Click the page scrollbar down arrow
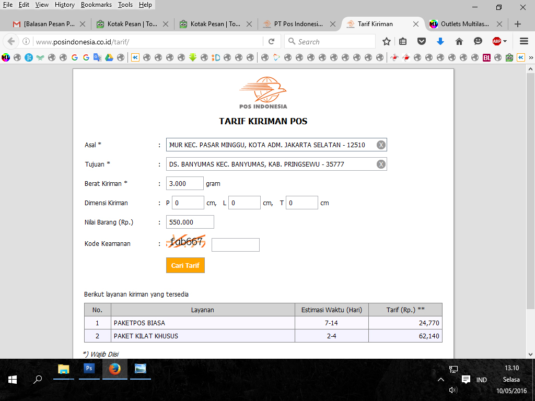Viewport: 535px width, 401px height. tap(530, 355)
